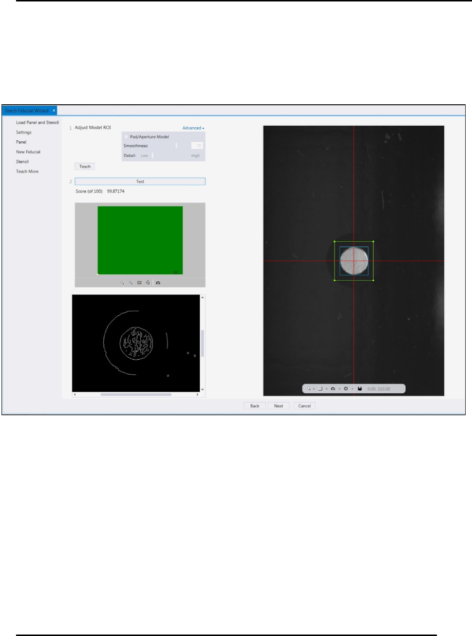This screenshot has width=472, height=636.
Task: Select the New Fiducial step
Action: (x=28, y=152)
